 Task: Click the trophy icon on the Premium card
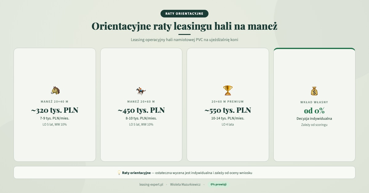point(228,90)
